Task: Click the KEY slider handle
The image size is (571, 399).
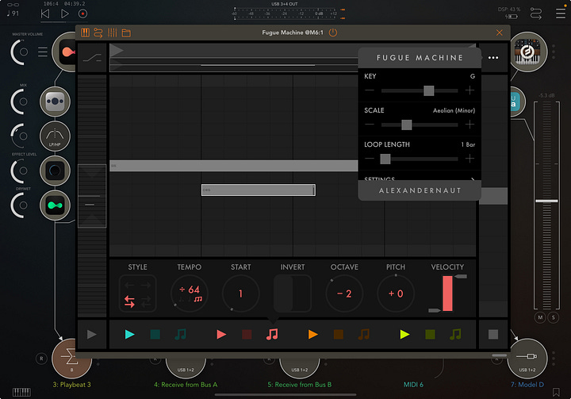Action: point(428,90)
